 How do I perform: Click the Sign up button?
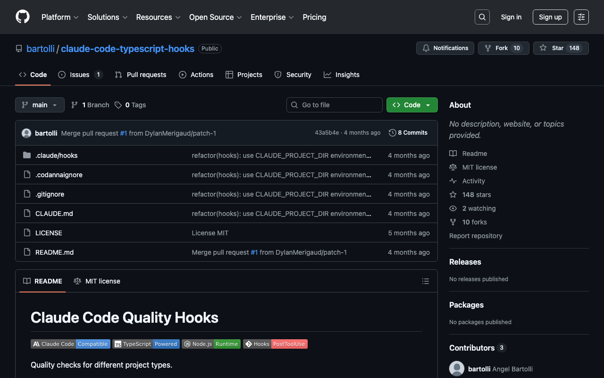coord(550,17)
